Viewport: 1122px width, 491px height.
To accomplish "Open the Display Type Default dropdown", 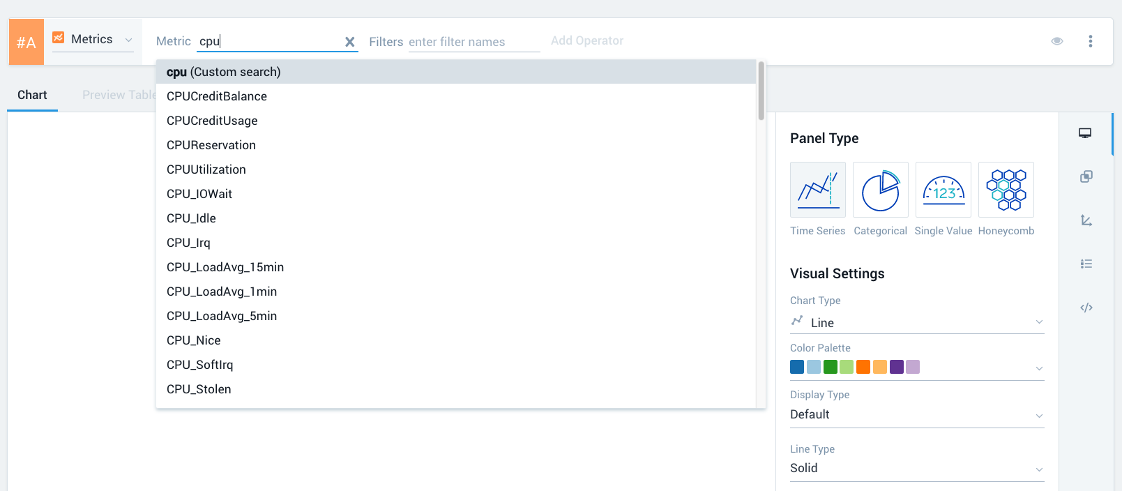I will 916,414.
